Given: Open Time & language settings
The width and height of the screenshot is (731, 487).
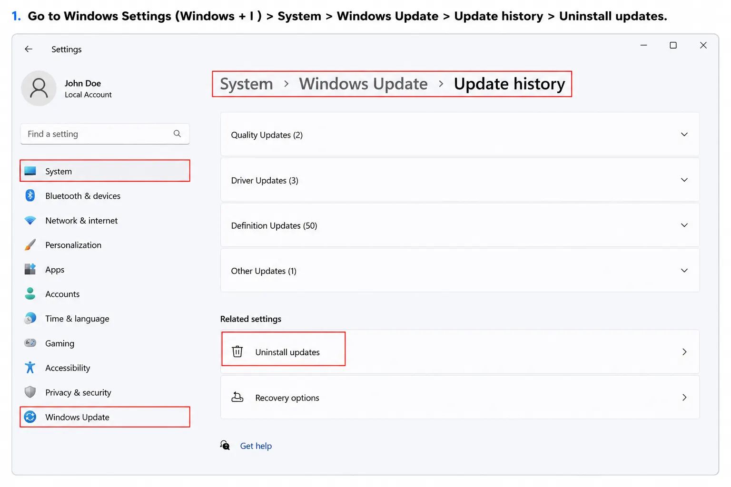Looking at the screenshot, I should click(x=105, y=318).
